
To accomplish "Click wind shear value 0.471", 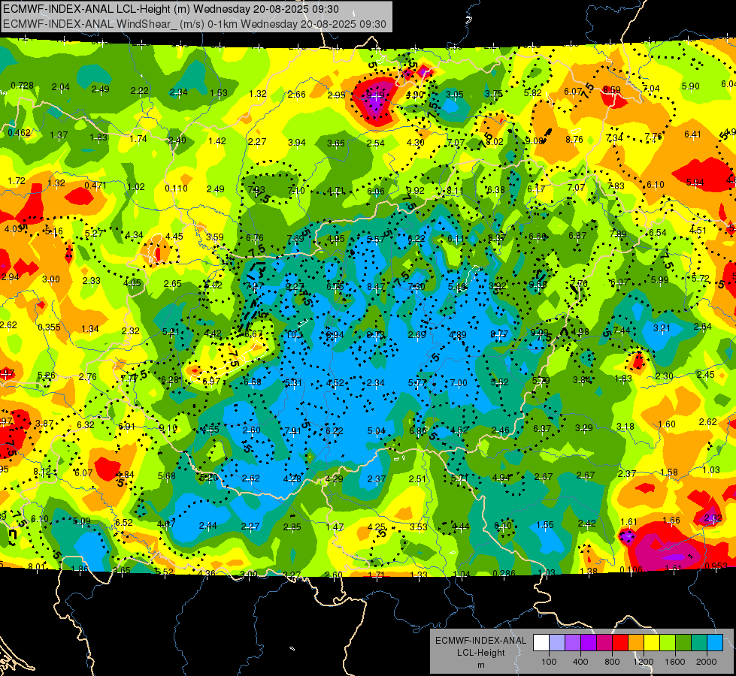I will pyautogui.click(x=95, y=186).
